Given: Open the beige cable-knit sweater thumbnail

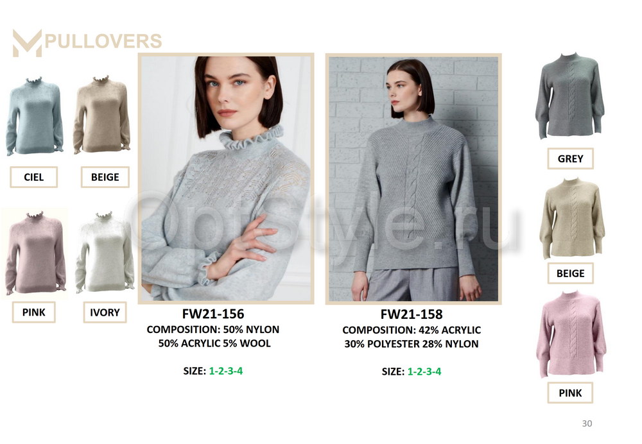Looking at the screenshot, I should tap(571, 218).
